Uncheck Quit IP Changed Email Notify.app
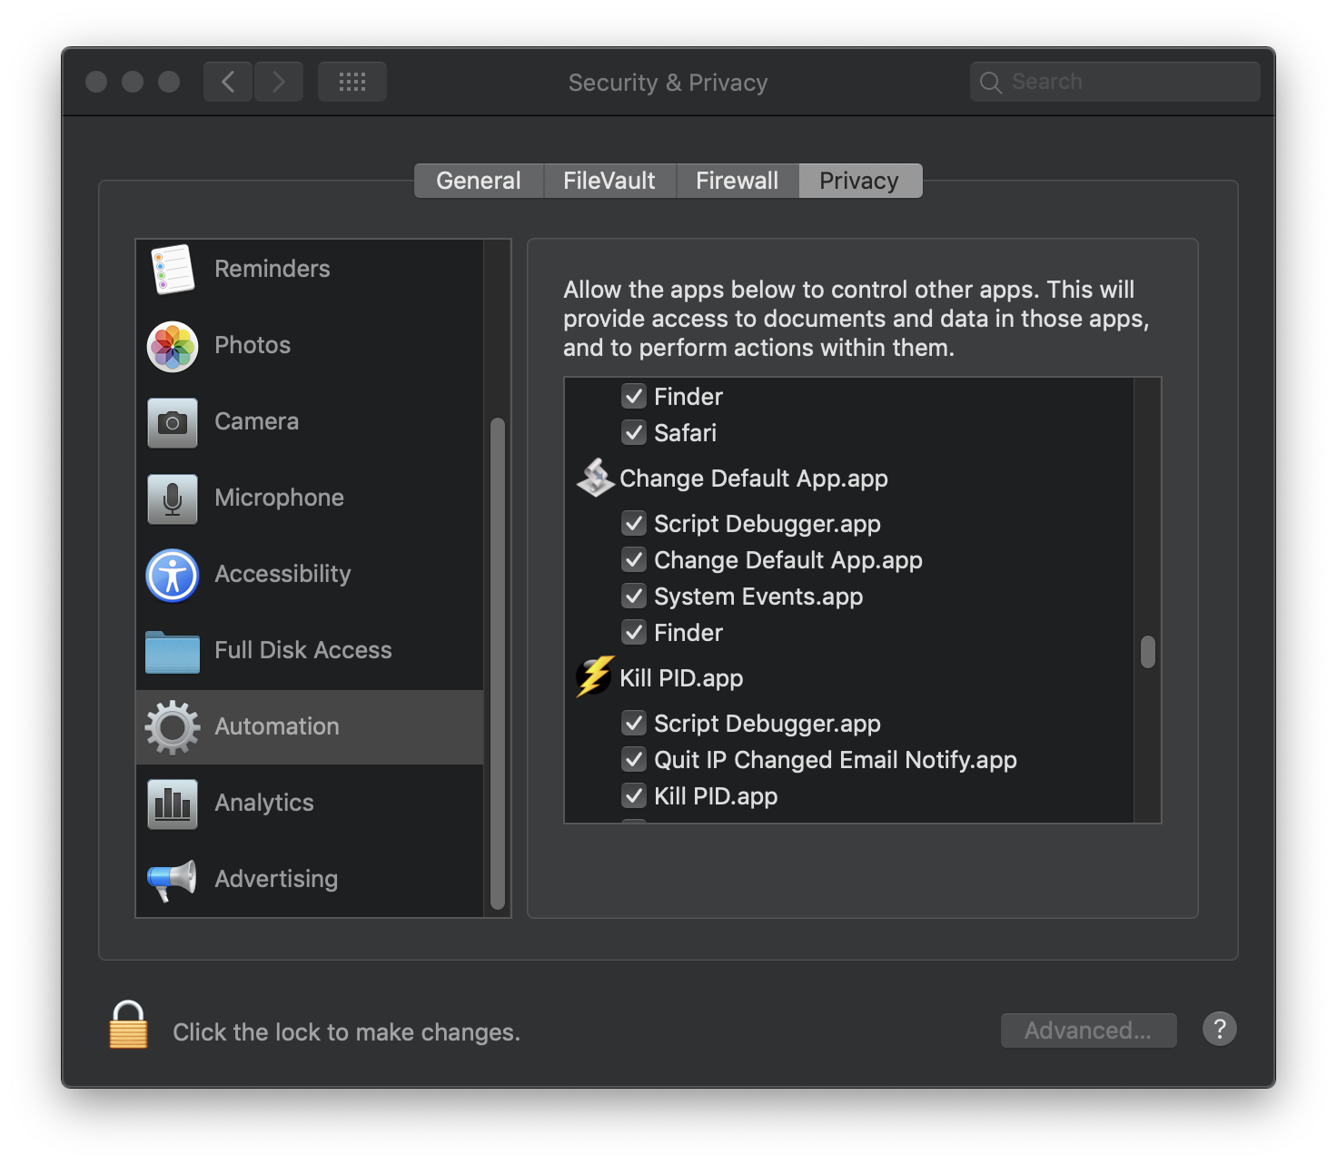1337x1164 pixels. (x=634, y=759)
